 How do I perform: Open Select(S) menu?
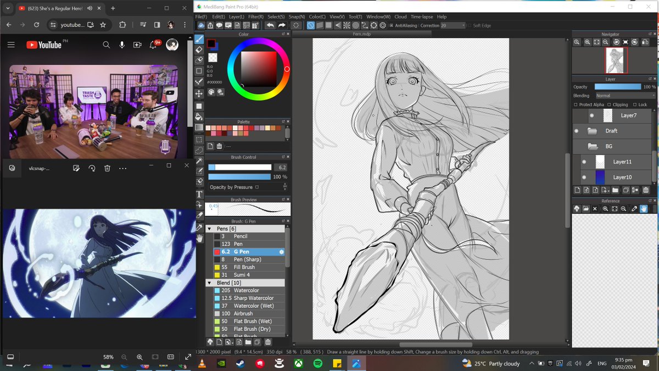pyautogui.click(x=276, y=17)
